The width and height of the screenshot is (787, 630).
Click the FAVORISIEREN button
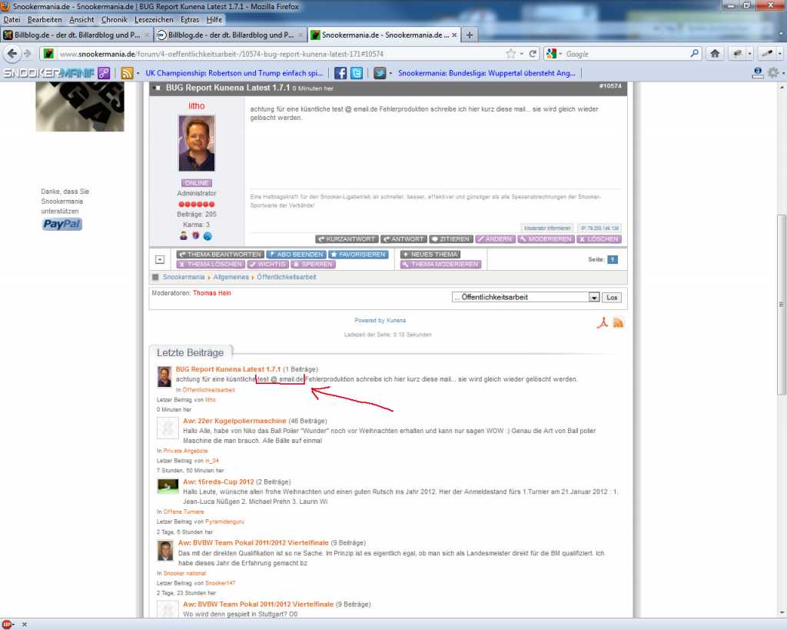pos(357,255)
